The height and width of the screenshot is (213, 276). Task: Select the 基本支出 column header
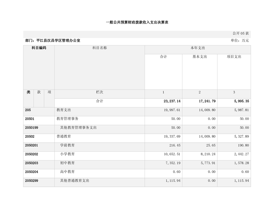tap(200, 57)
